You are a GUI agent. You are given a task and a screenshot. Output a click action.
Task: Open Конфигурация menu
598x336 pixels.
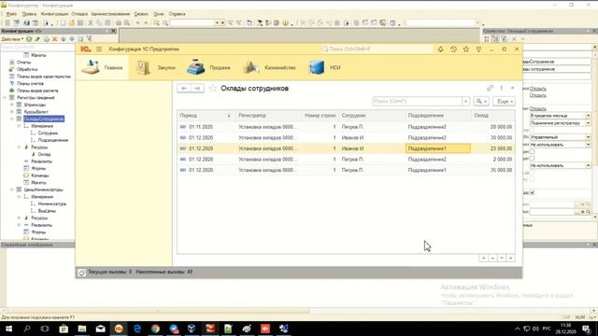(x=54, y=14)
